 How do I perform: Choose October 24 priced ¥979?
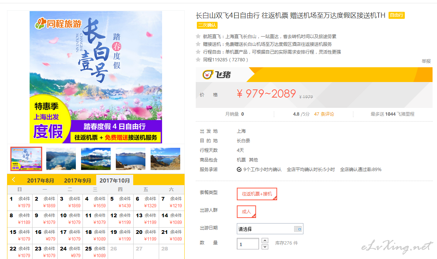pyautogui.click(x=70, y=252)
